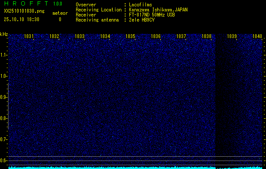This screenshot has width=266, height=169.
Task: Select the XX2510101830.png filename
Action: click(x=22, y=11)
